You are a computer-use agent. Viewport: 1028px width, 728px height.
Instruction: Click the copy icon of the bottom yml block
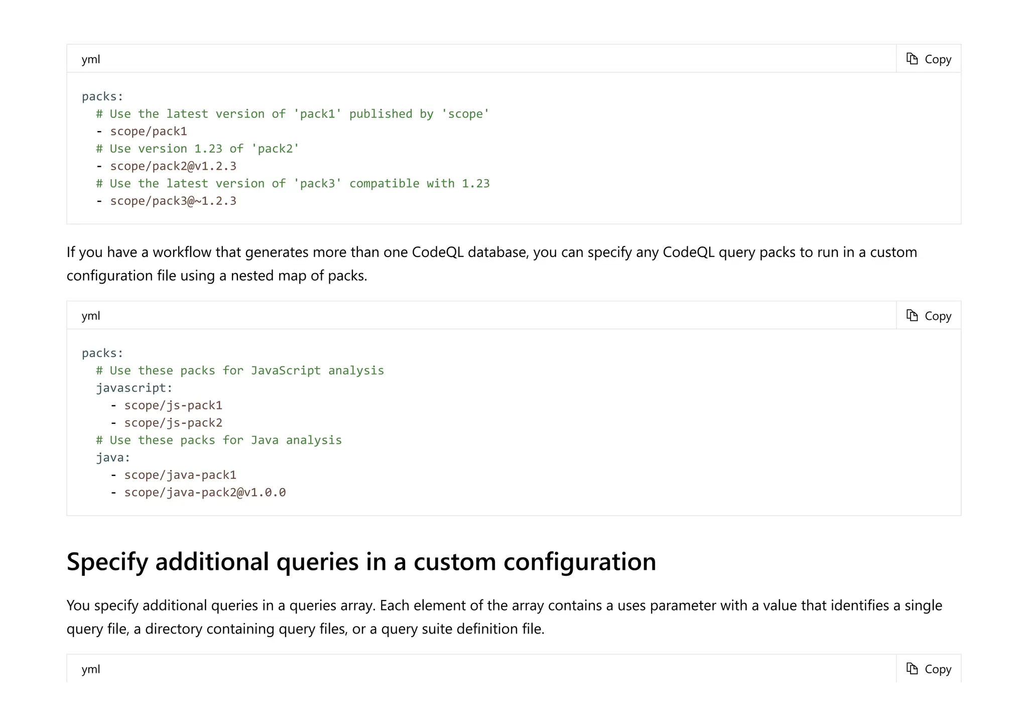(912, 668)
